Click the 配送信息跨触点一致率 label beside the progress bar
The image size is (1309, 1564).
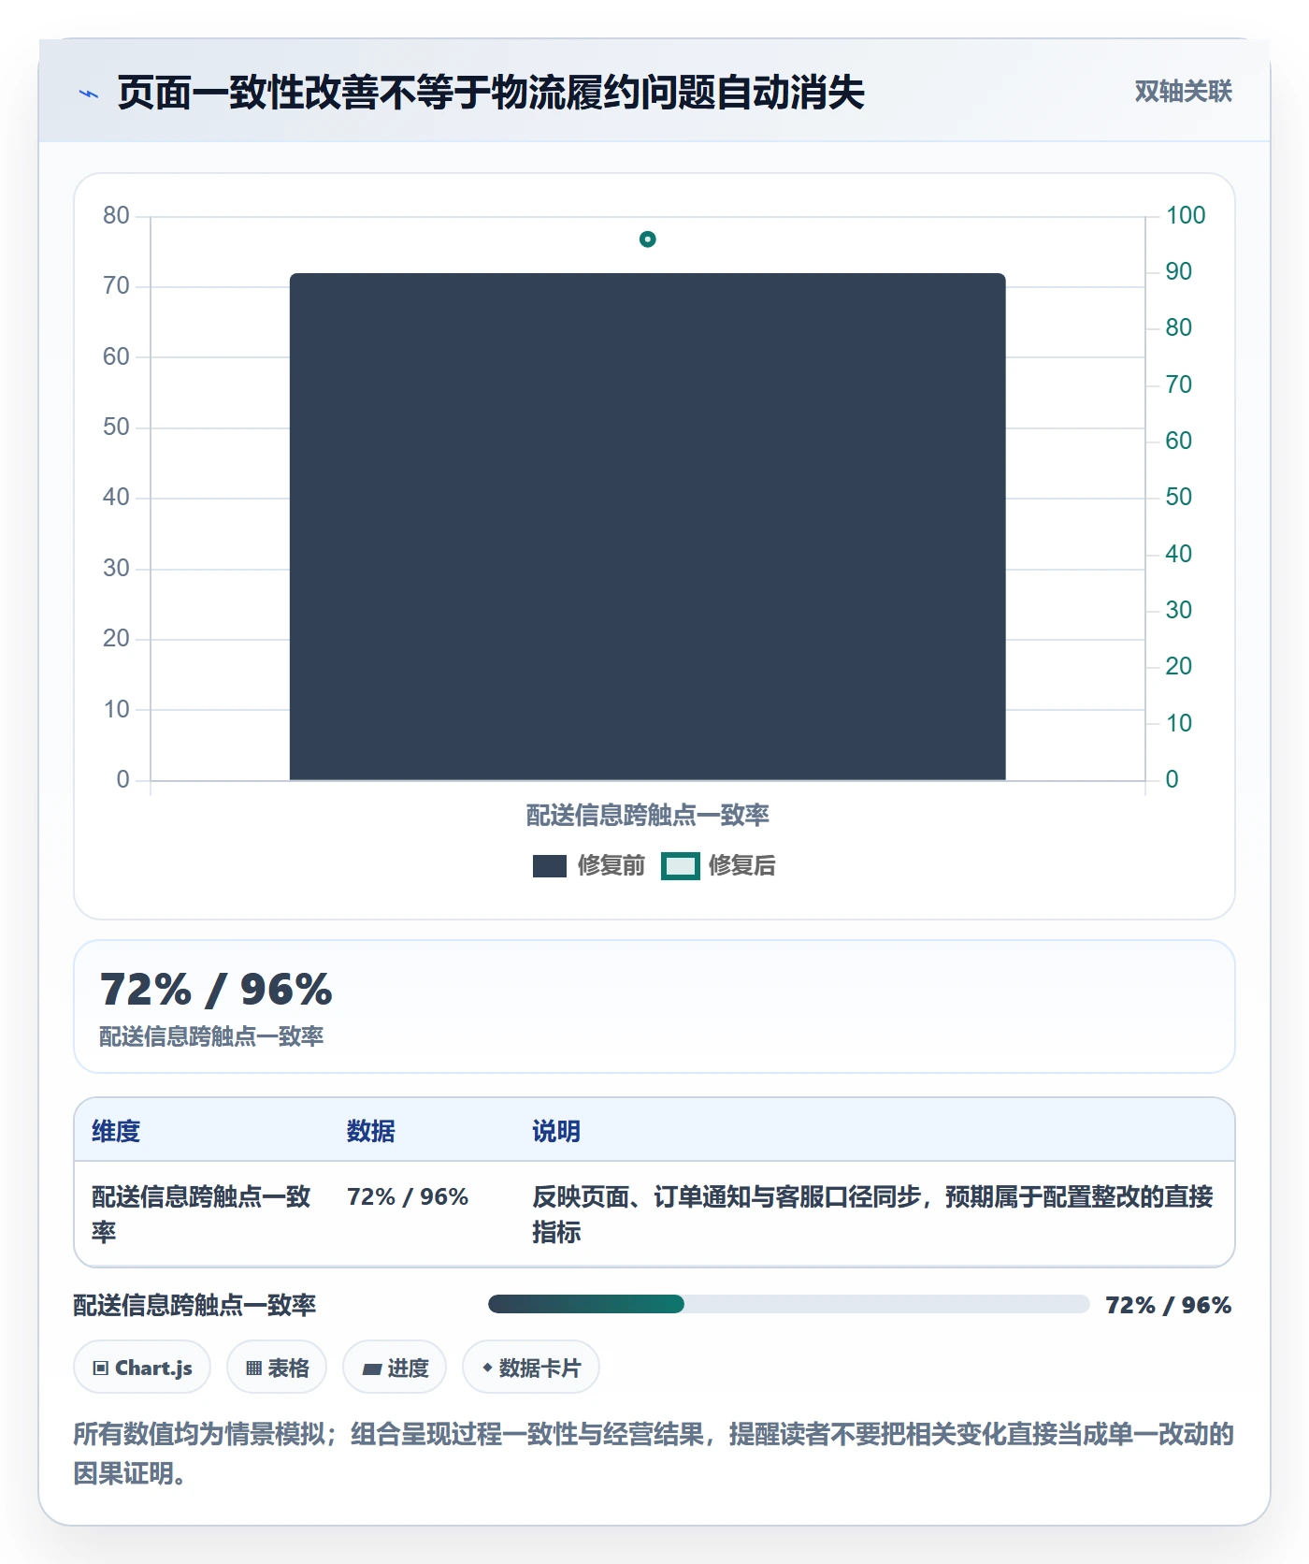pyautogui.click(x=194, y=1305)
